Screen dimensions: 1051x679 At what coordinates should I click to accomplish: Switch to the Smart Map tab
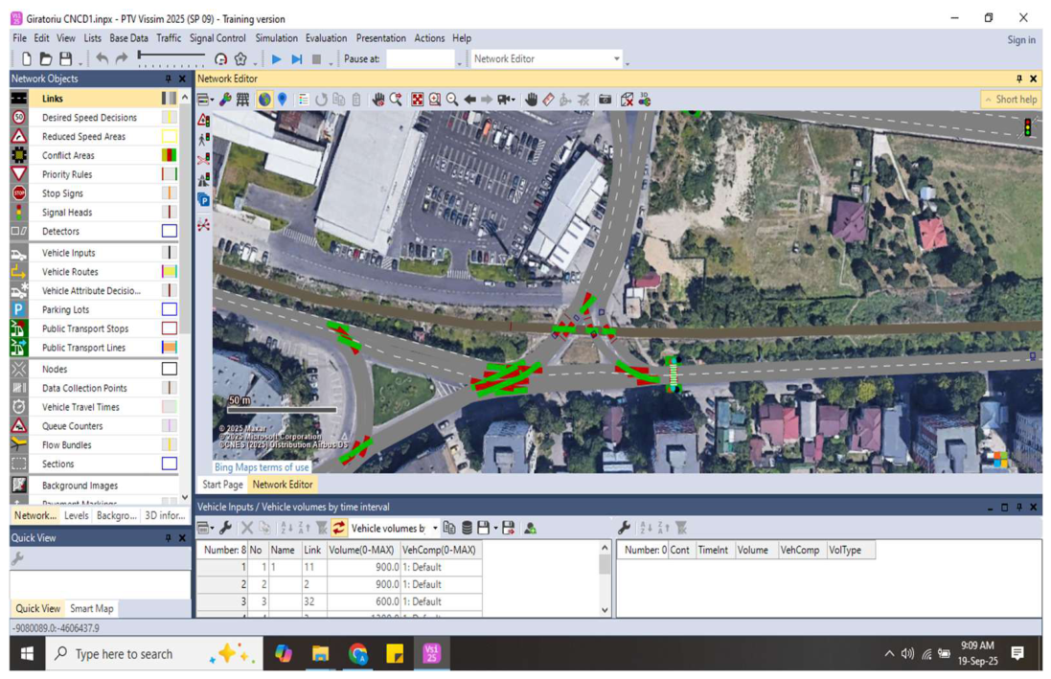[92, 609]
